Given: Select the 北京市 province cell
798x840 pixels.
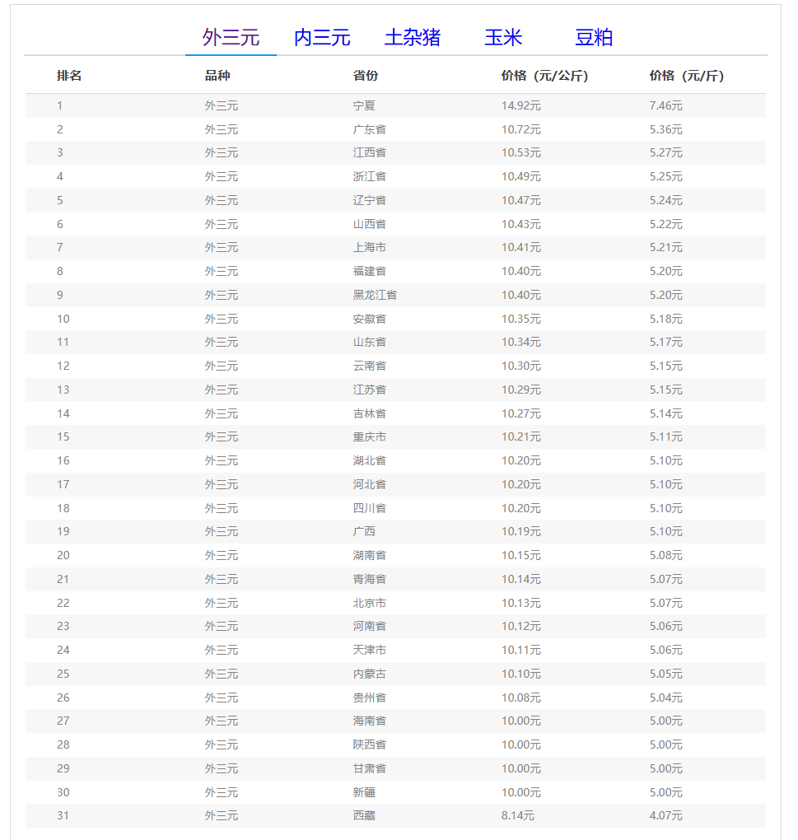Looking at the screenshot, I should pyautogui.click(x=370, y=603).
